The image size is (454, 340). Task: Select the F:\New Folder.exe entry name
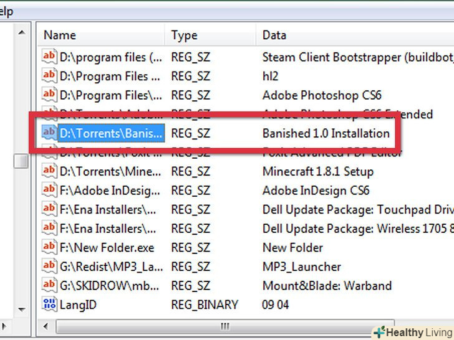click(107, 248)
